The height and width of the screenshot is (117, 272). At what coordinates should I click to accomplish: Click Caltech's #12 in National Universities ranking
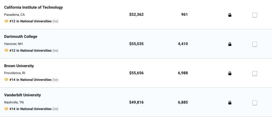[x=30, y=21]
